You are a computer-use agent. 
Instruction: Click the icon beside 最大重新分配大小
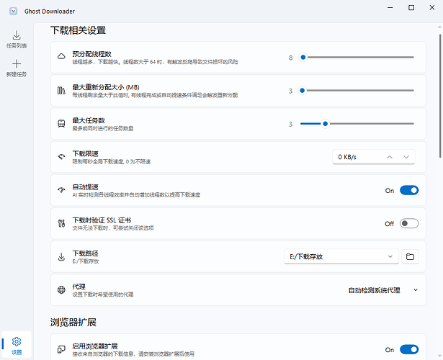point(61,90)
